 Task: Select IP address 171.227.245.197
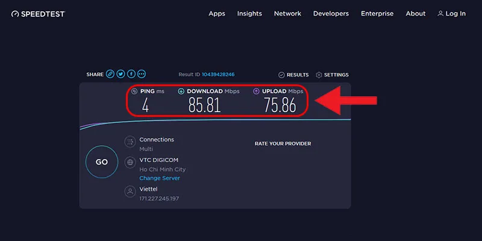pyautogui.click(x=159, y=199)
